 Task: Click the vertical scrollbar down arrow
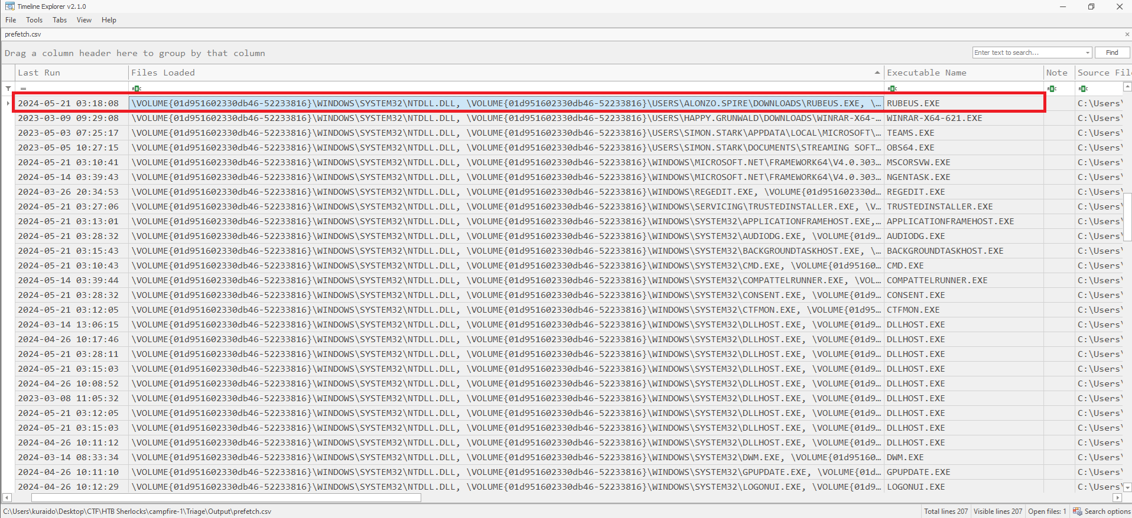(1127, 487)
